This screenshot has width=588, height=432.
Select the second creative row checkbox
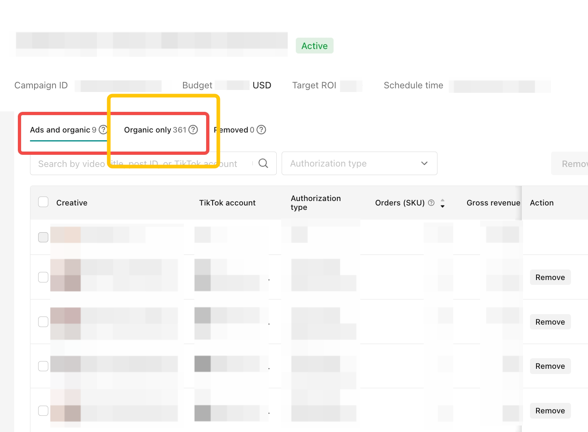(43, 277)
